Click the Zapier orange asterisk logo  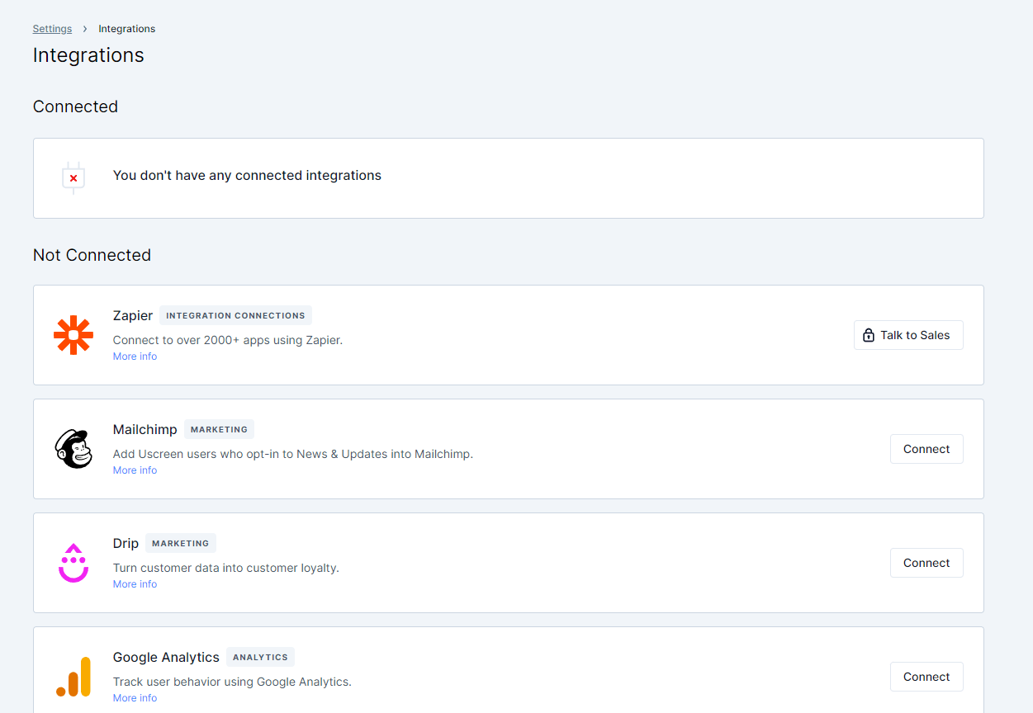click(73, 335)
